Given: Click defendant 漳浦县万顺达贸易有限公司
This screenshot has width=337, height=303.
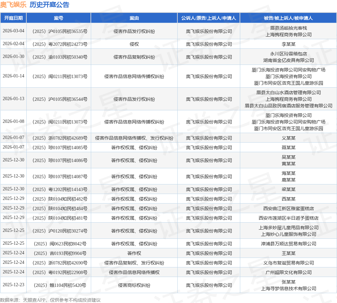Looking at the screenshot, I should pyautogui.click(x=288, y=244).
